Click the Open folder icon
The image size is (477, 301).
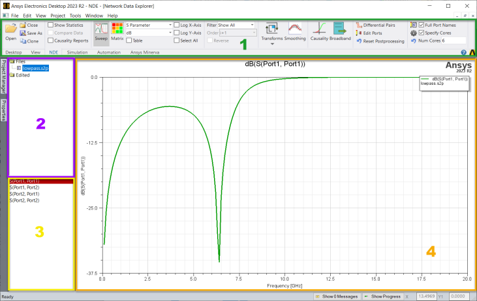point(10,29)
